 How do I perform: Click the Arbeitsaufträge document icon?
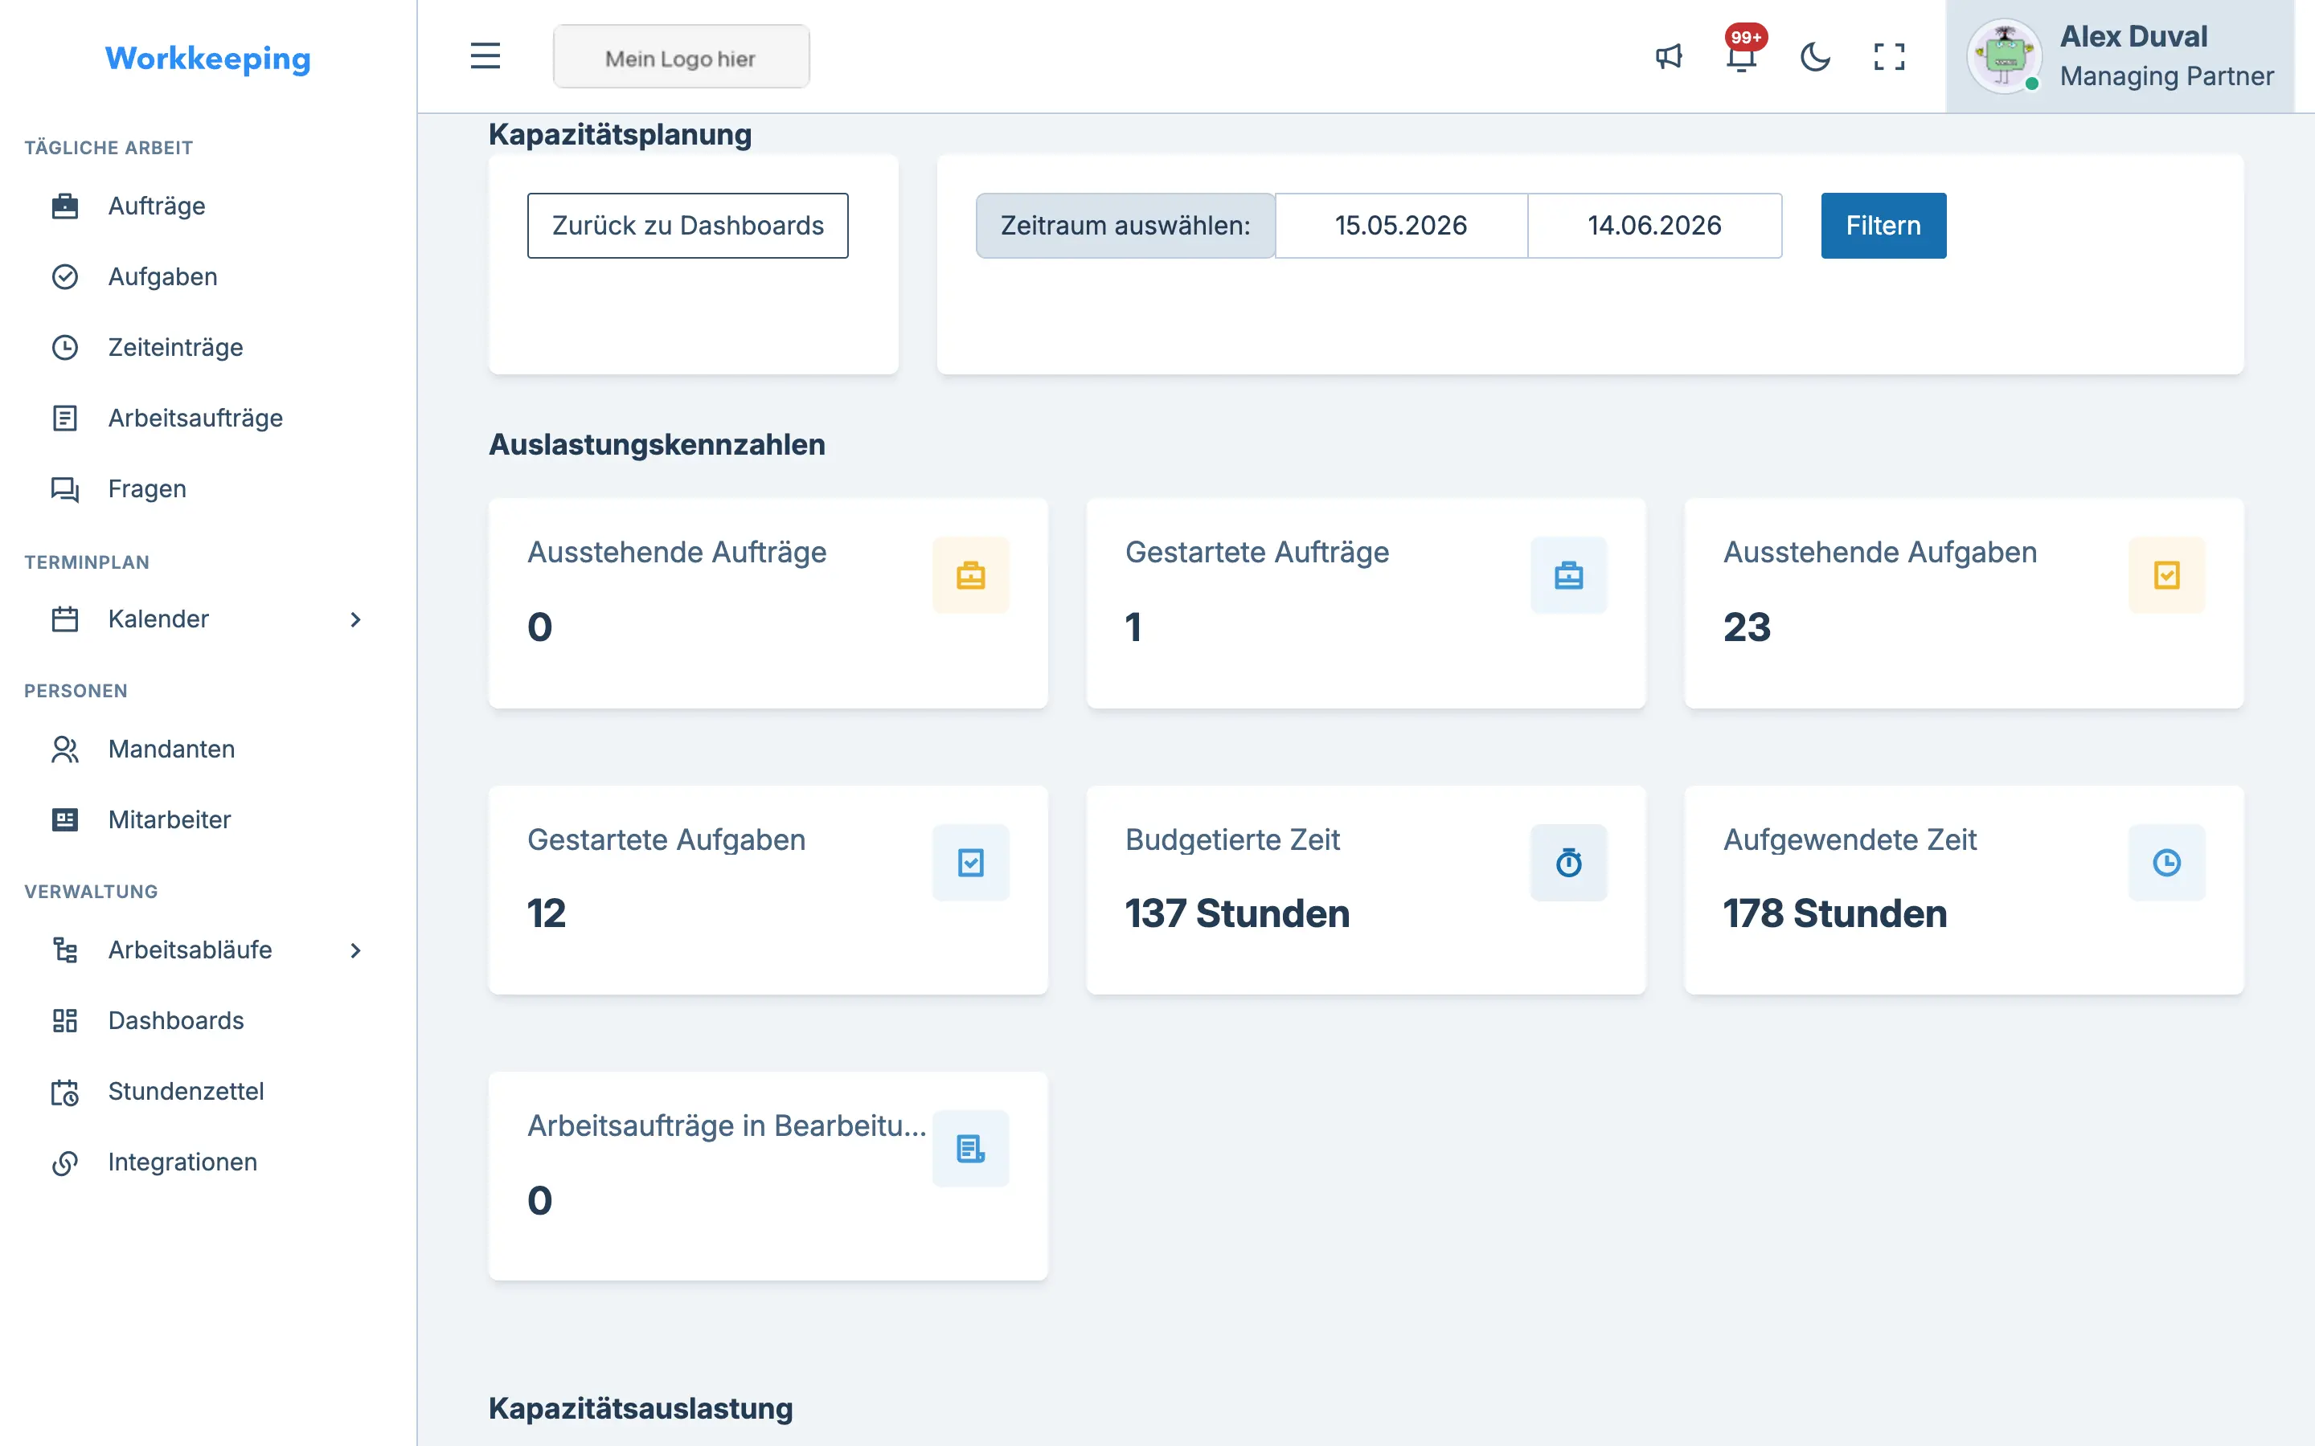point(64,419)
